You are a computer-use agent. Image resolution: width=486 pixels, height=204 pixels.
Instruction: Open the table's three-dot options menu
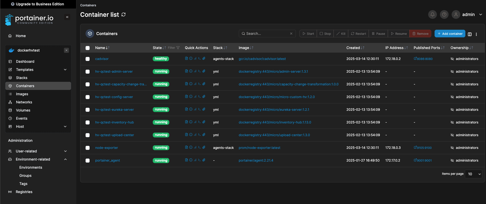tap(476, 34)
